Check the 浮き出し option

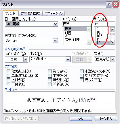click(50, 80)
